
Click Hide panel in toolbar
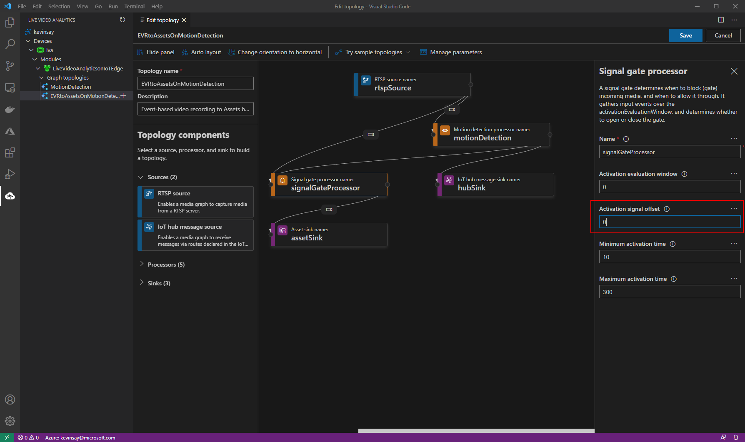(x=156, y=52)
